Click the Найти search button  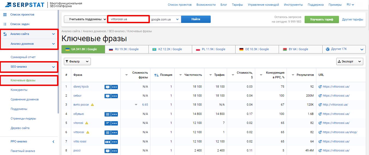(x=196, y=19)
